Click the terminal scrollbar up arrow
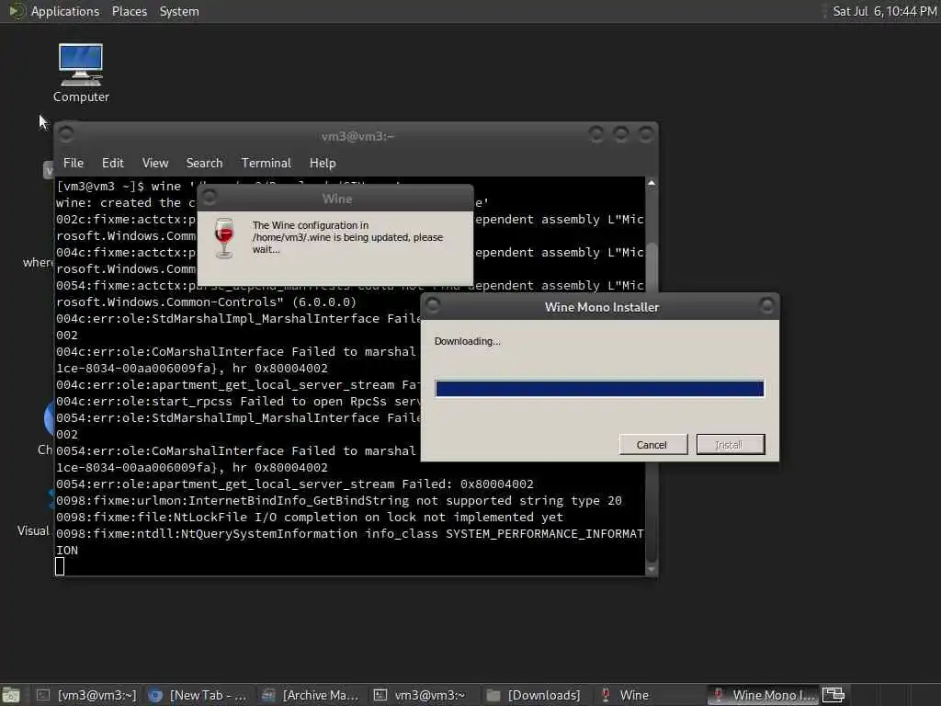The image size is (941, 706). [x=652, y=183]
